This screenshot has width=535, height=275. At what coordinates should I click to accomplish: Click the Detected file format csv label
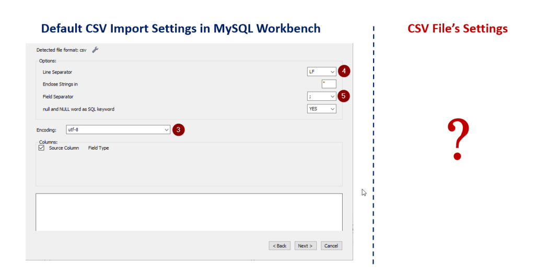[61, 50]
